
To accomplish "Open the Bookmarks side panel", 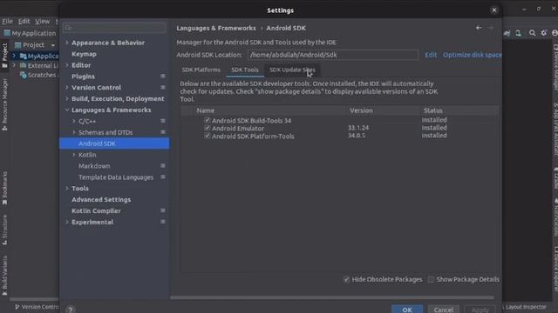I will tap(4, 188).
